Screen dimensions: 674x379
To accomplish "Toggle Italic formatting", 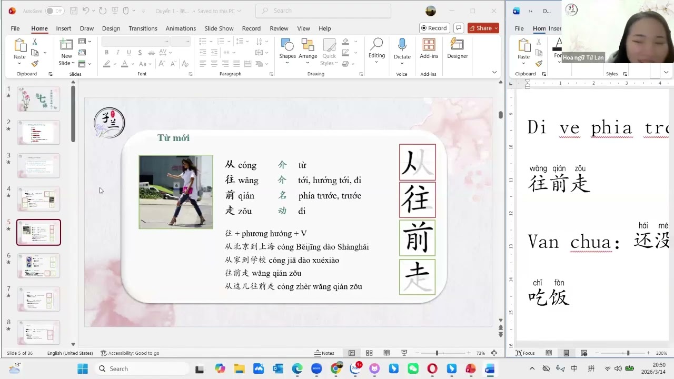I will 117,53.
